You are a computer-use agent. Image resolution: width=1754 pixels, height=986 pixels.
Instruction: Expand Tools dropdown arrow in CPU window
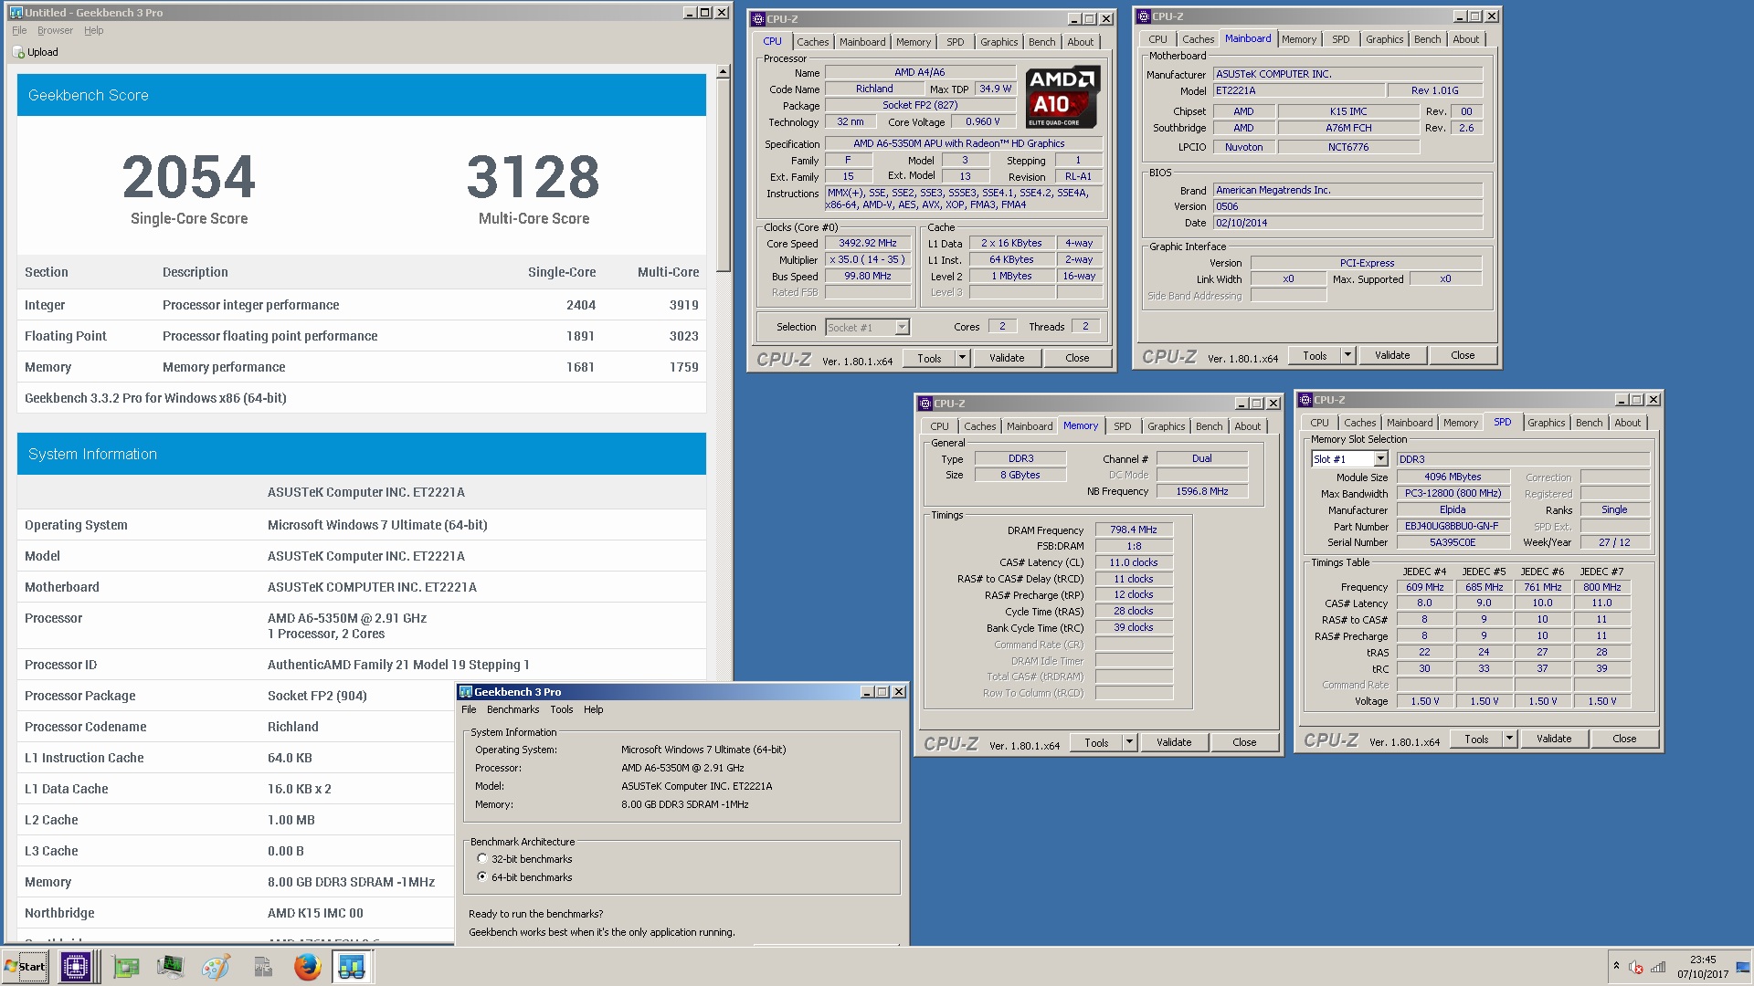962,358
